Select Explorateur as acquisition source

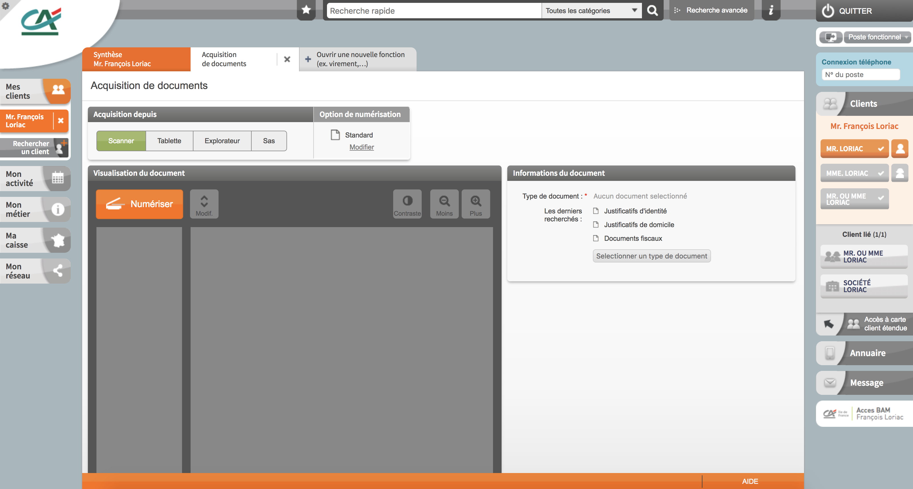tap(222, 141)
